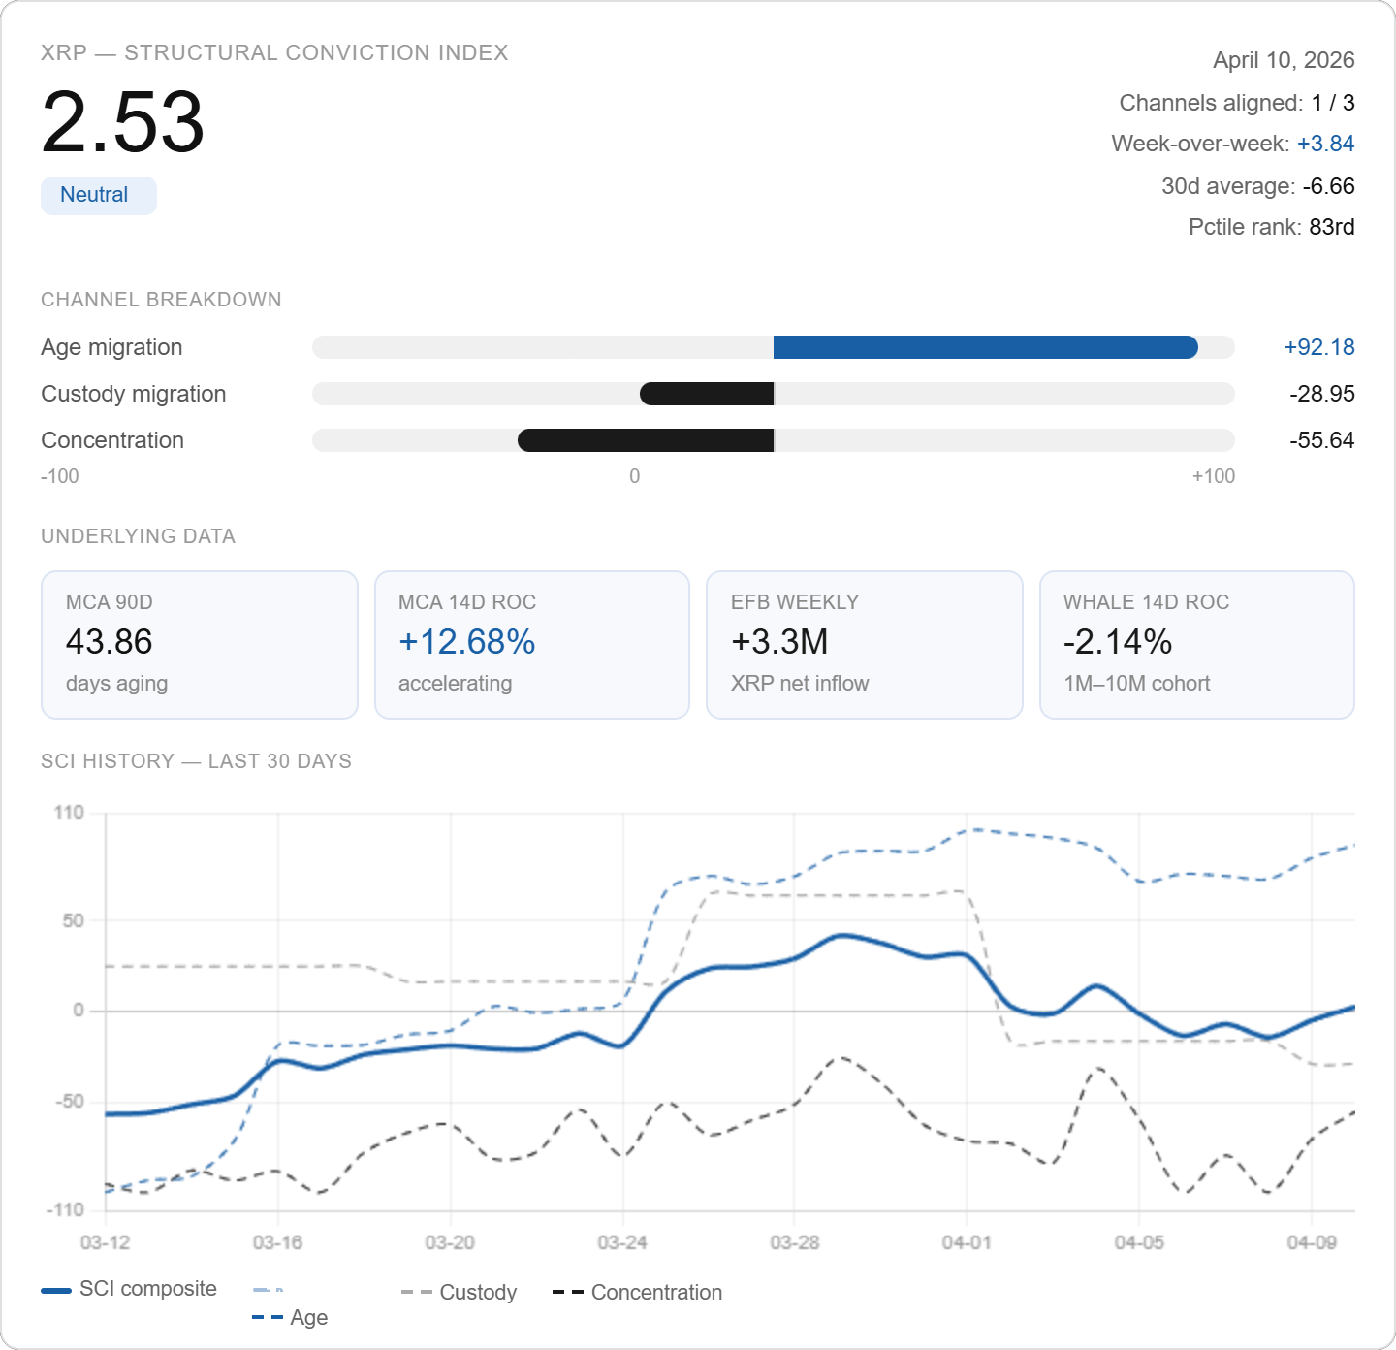Select the EFB Weekly data card
This screenshot has width=1396, height=1350.
point(865,645)
